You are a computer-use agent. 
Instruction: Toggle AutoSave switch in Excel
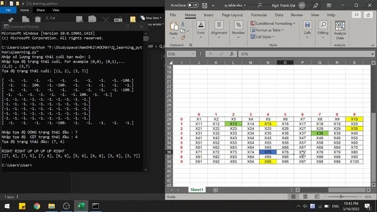click(x=193, y=5)
